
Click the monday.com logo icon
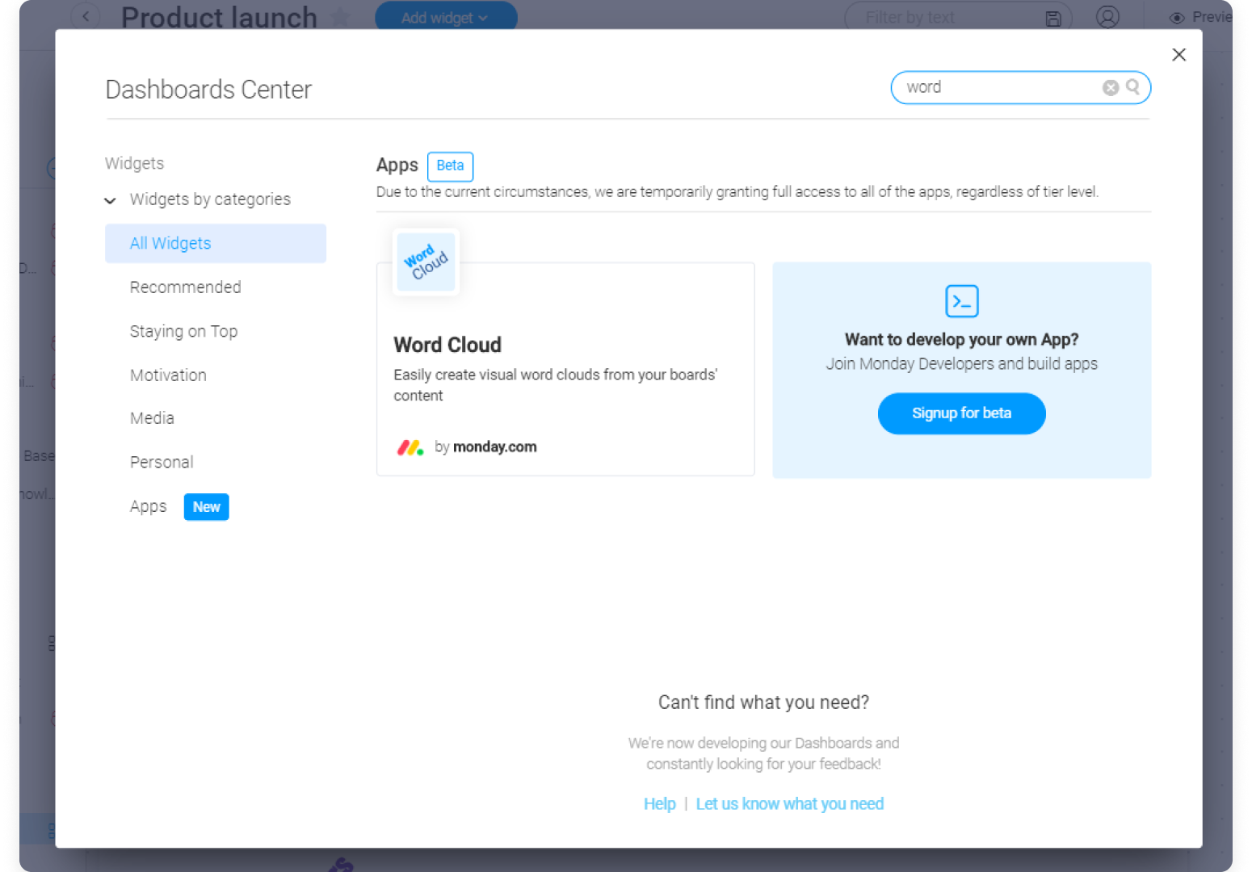[x=410, y=447]
